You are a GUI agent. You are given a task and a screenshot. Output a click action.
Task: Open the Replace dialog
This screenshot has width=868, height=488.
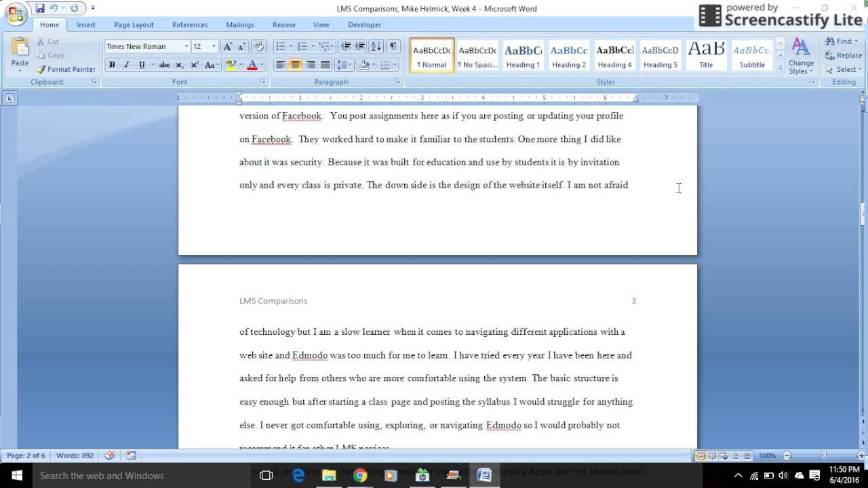coord(844,56)
